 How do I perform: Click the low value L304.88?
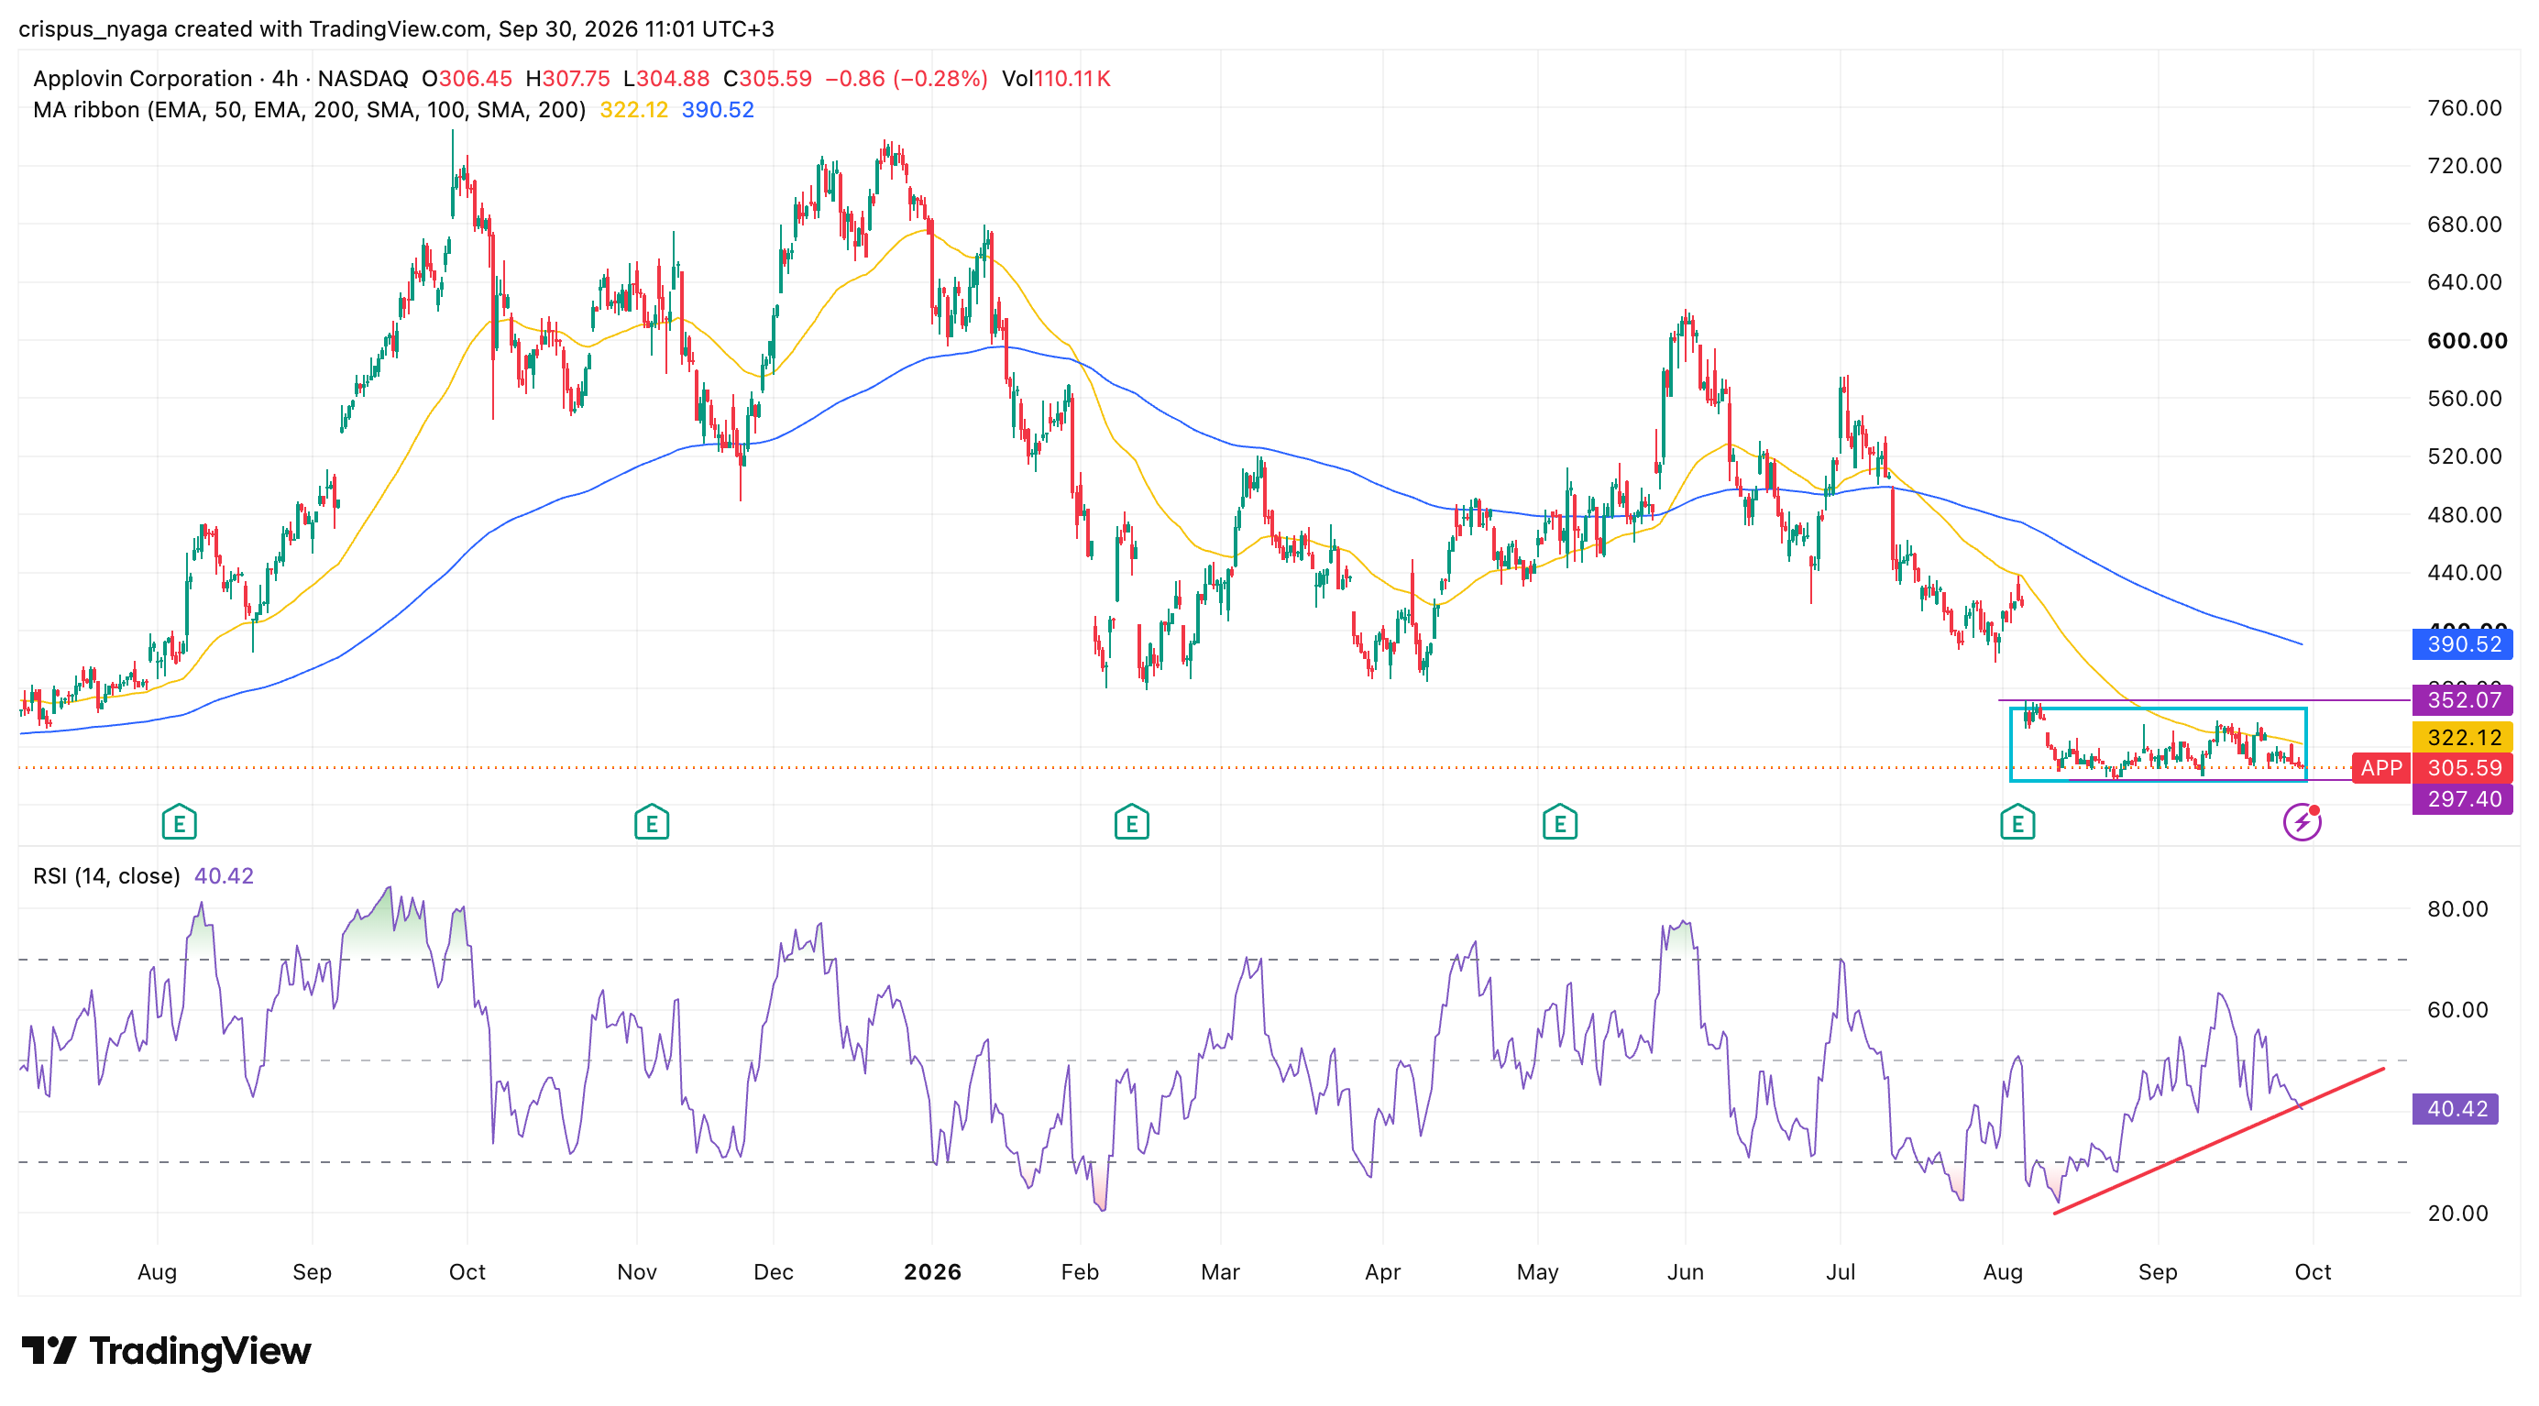coord(665,79)
